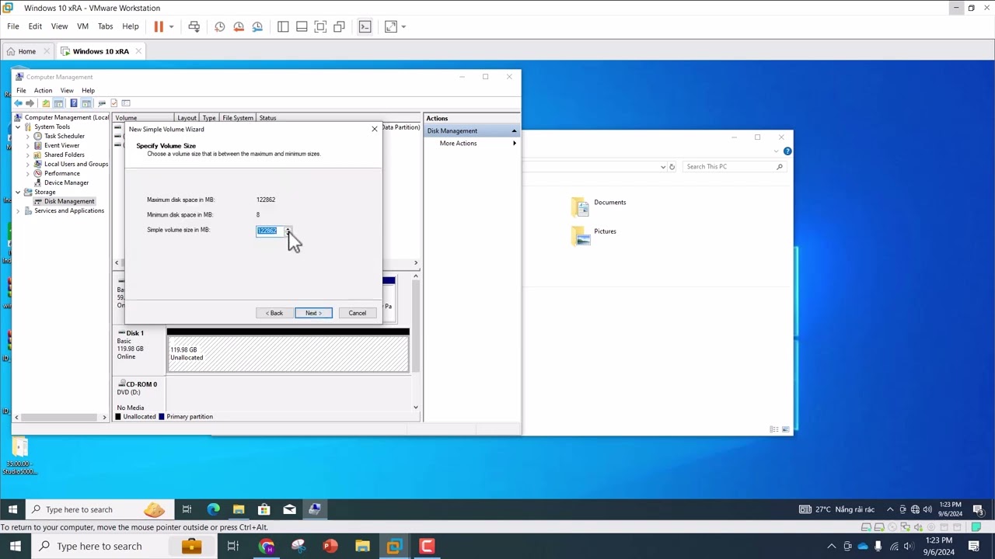
Task: Click the back arrow in Computer Management toolbar
Action: pyautogui.click(x=19, y=103)
